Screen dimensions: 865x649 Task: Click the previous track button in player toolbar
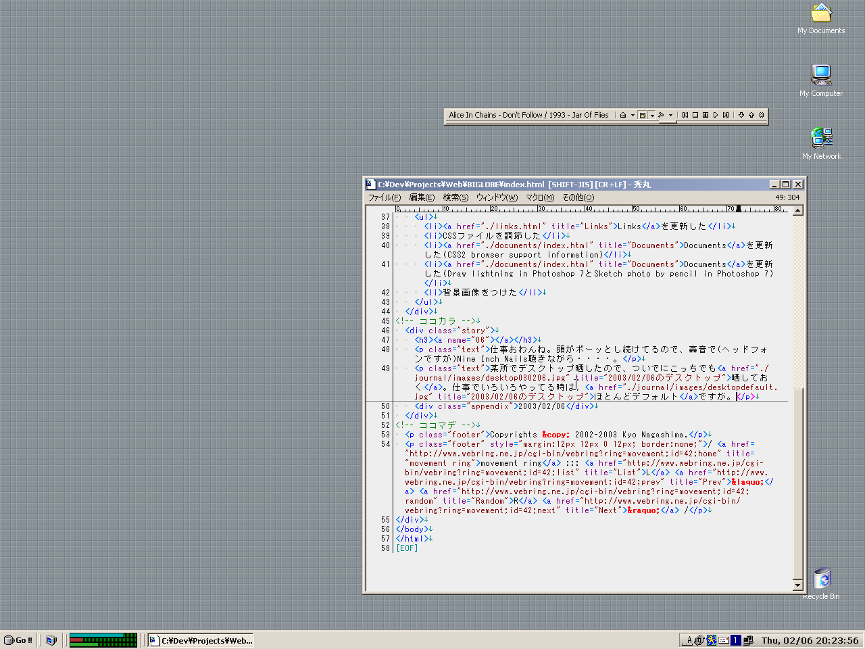point(685,115)
